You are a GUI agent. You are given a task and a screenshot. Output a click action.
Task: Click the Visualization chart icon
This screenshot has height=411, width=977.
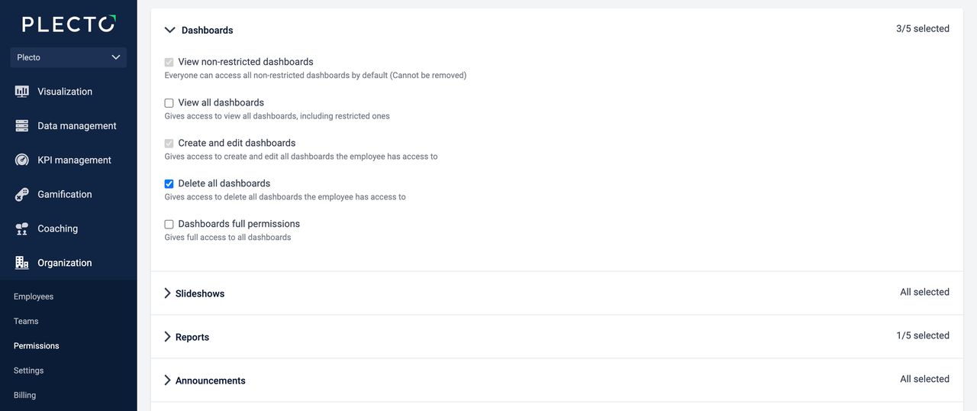click(22, 92)
